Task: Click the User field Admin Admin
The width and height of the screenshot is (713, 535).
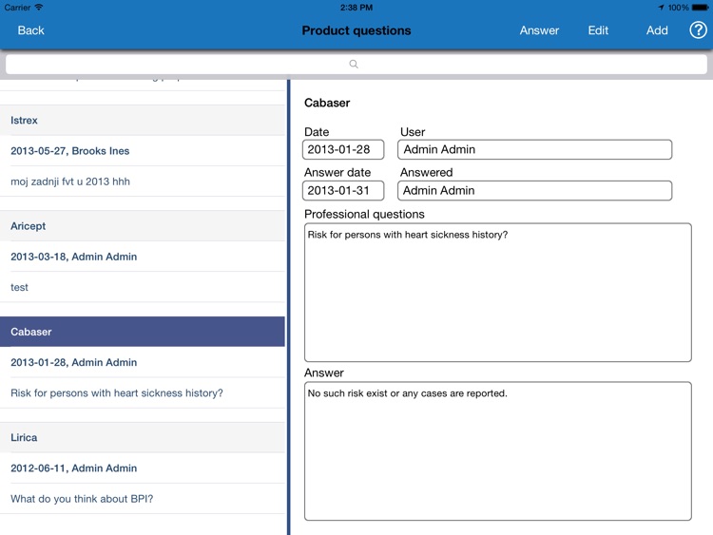Action: coord(534,149)
